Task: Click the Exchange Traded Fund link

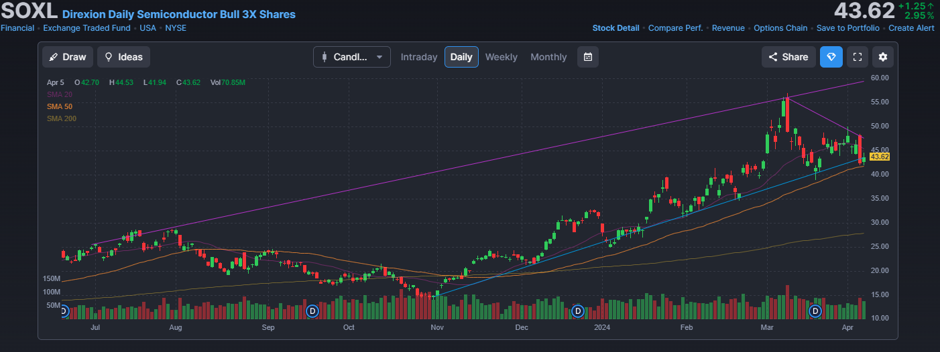Action: pos(86,28)
